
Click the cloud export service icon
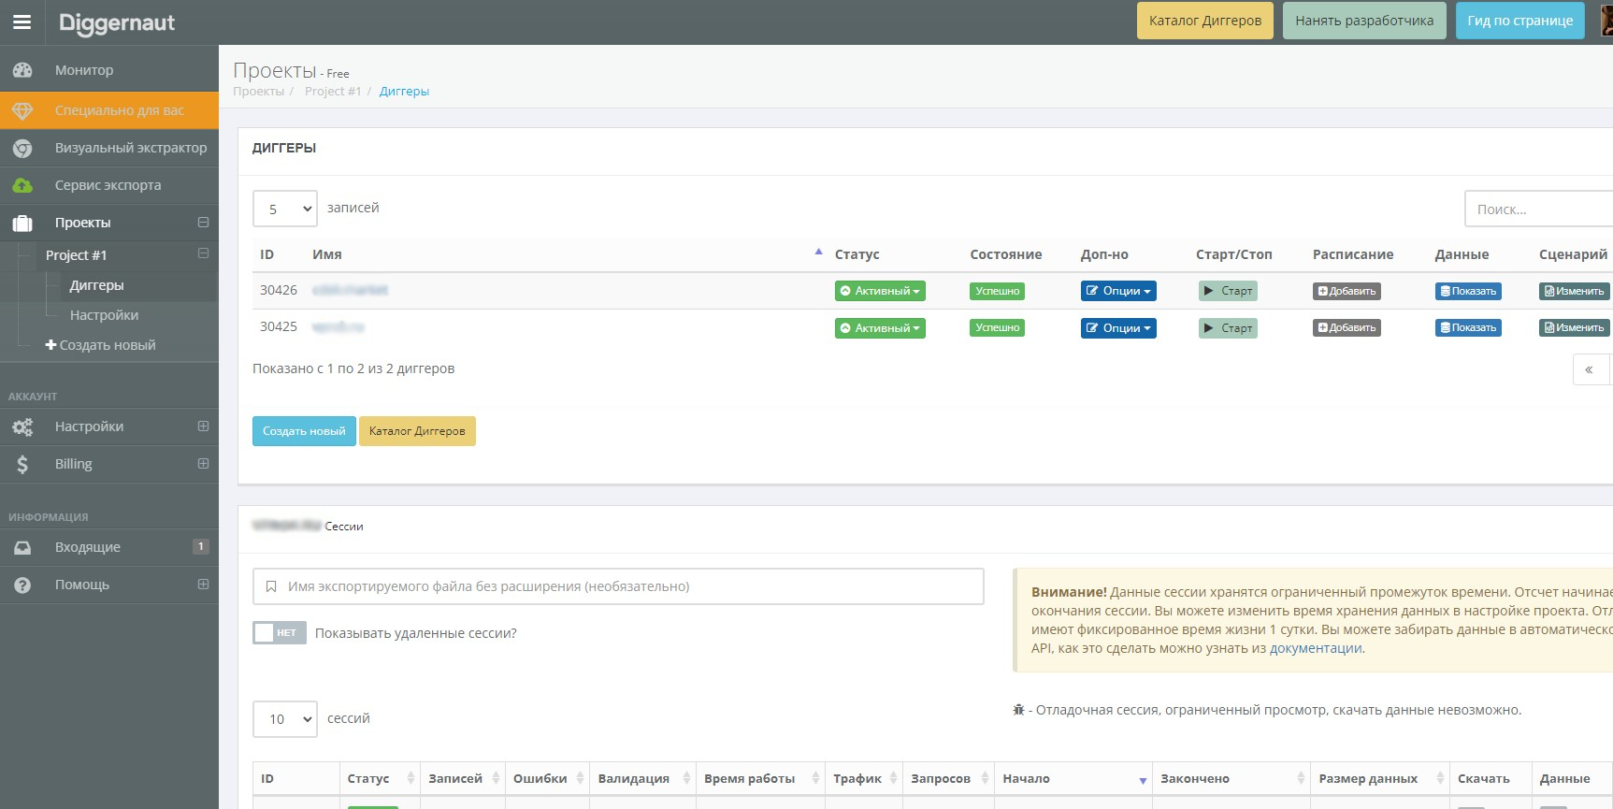(22, 185)
